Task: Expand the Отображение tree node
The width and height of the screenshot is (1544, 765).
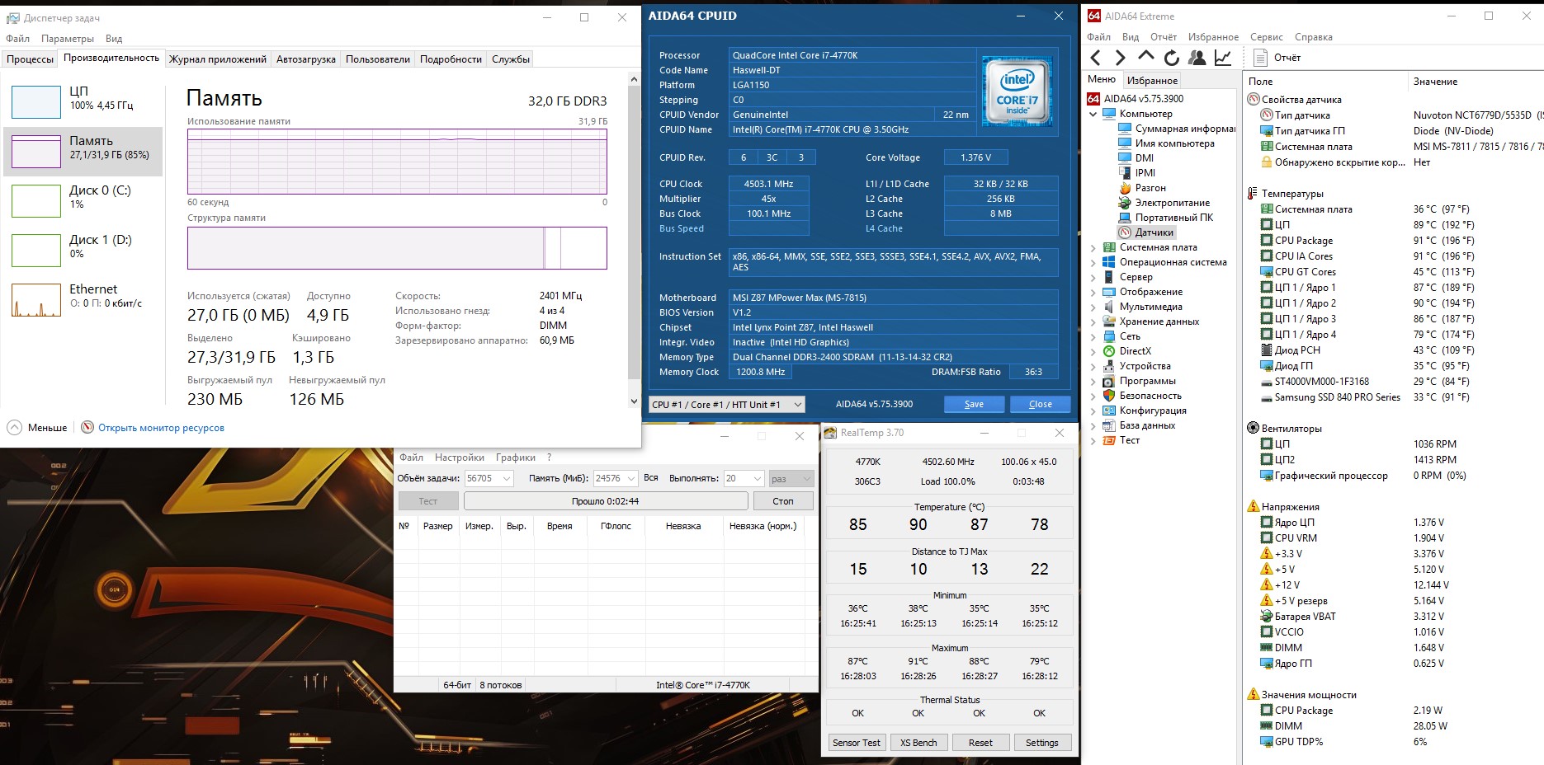Action: [1093, 292]
